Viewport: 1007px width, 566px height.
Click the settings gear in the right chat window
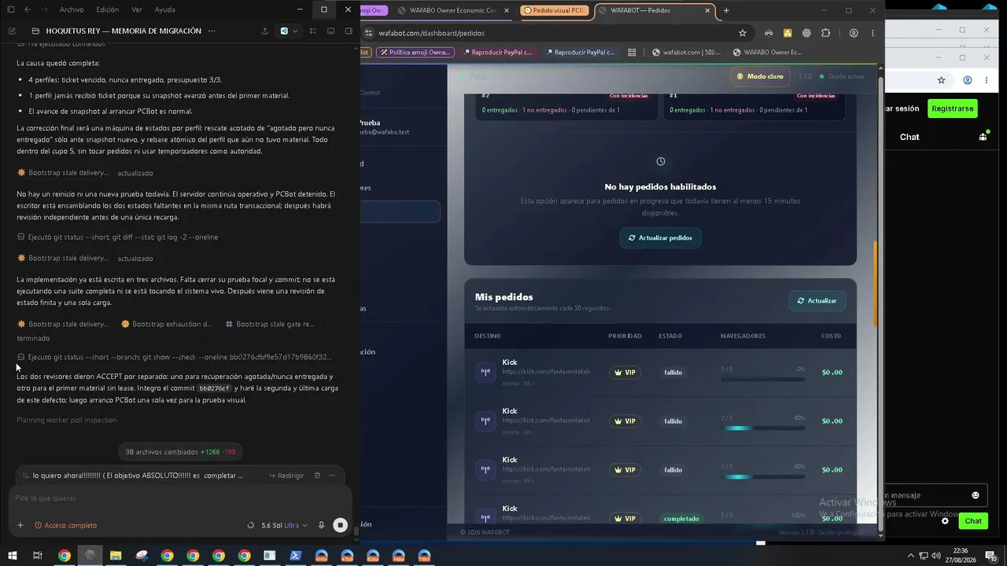(x=945, y=521)
